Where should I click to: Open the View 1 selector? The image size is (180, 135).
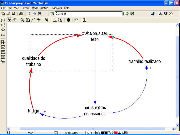coord(32,133)
